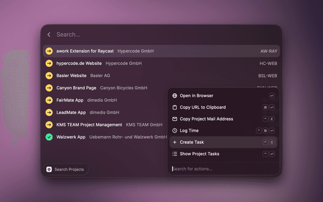Click the BSL-WEB project key
The height and width of the screenshot is (202, 323).
[x=267, y=76]
